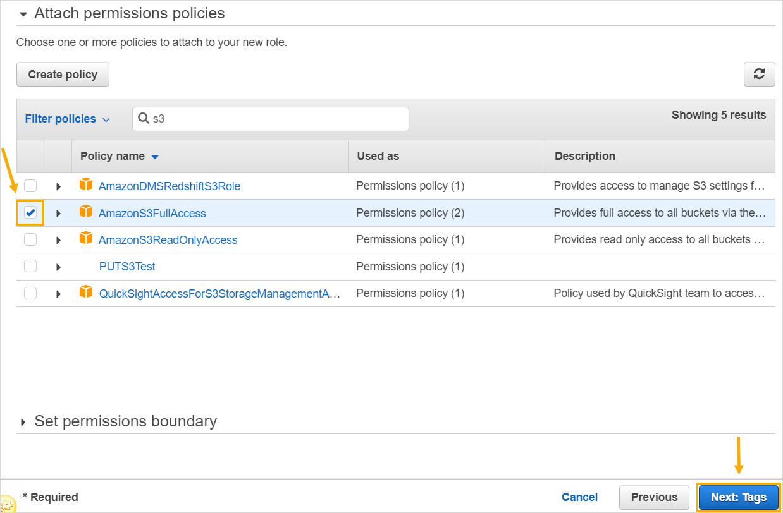Click the Create policy button
Image resolution: width=783 pixels, height=513 pixels.
63,75
